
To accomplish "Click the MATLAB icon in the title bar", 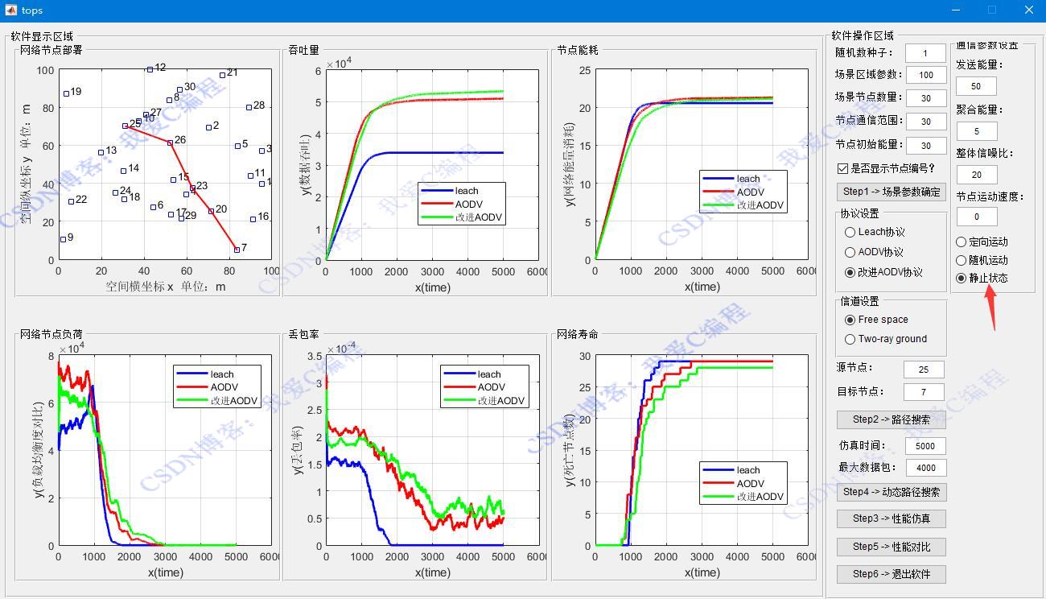I will tap(11, 10).
